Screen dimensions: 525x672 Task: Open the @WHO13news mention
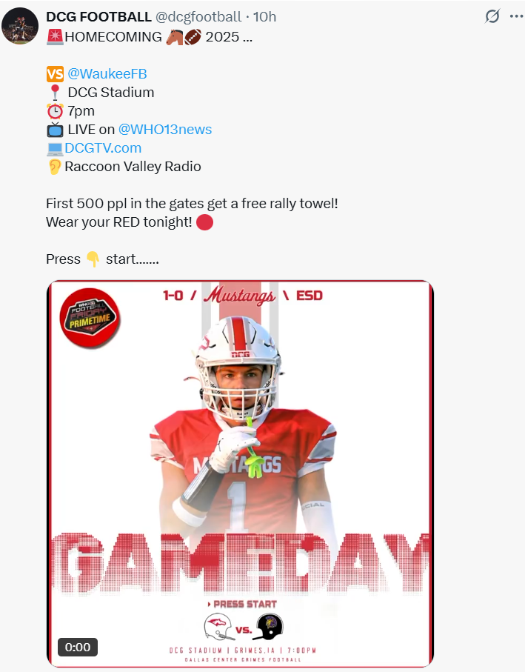[x=165, y=130]
